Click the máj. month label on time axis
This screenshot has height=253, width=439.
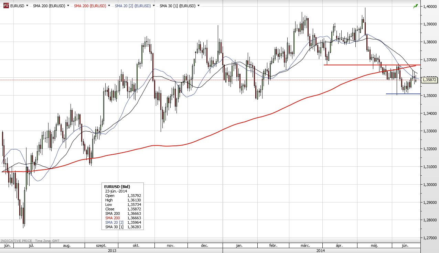pos(374,246)
